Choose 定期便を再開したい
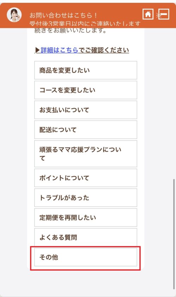 [x=86, y=218]
